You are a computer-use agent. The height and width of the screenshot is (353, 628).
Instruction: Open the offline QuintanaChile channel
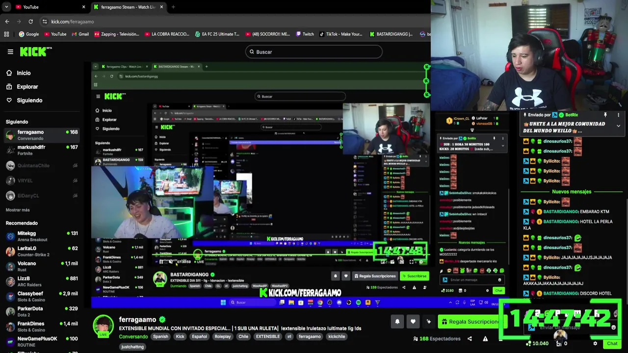pos(42,166)
